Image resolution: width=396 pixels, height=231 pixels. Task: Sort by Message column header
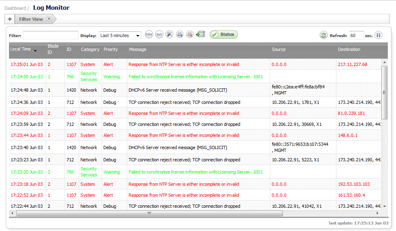(138, 49)
